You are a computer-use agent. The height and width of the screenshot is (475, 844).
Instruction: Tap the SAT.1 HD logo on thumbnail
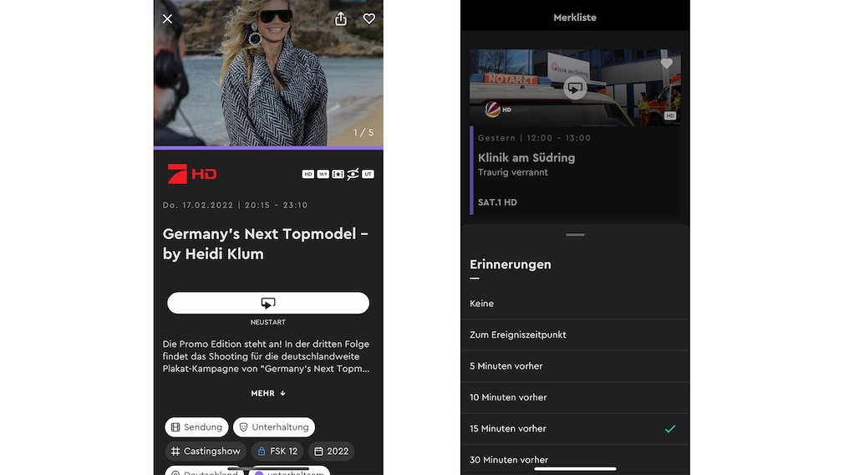498,110
